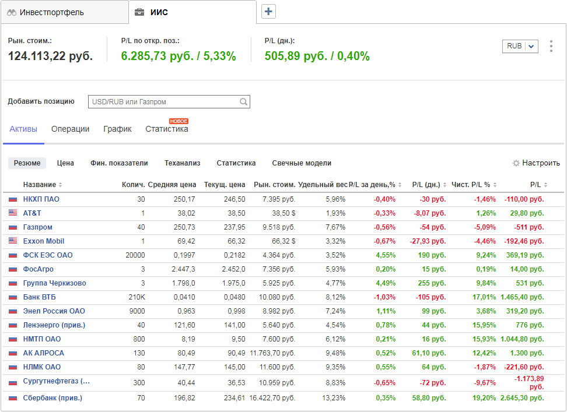Click the Колич. column header
This screenshot has width=567, height=412.
point(134,185)
